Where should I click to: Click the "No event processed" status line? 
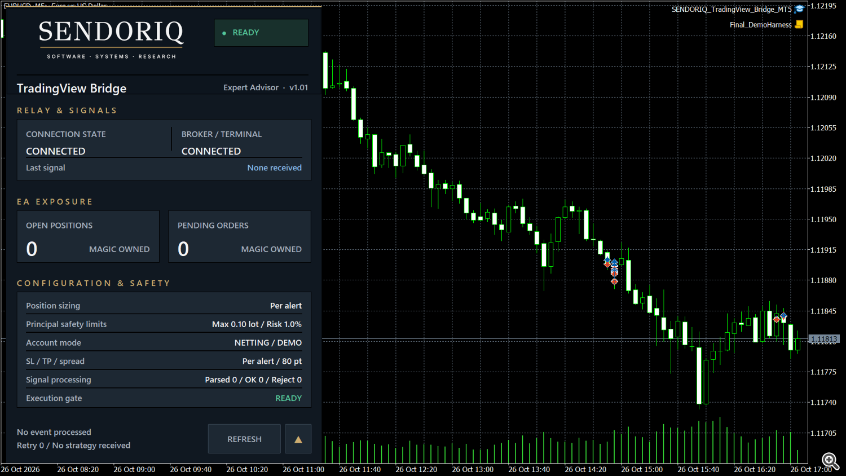click(54, 432)
